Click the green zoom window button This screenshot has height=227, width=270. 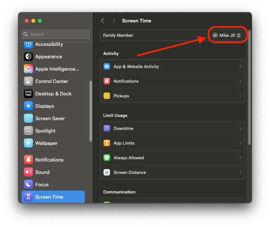[x=40, y=21]
